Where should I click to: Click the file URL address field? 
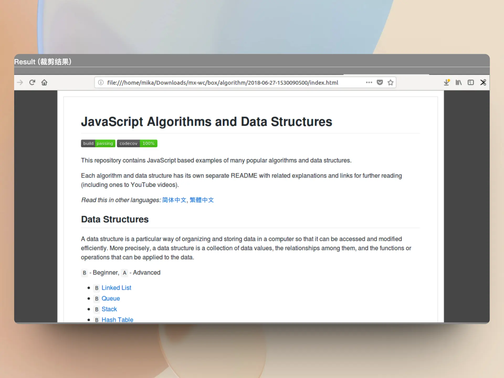click(223, 83)
